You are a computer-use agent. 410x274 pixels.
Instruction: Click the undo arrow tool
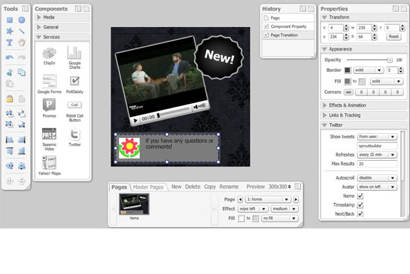(x=10, y=57)
